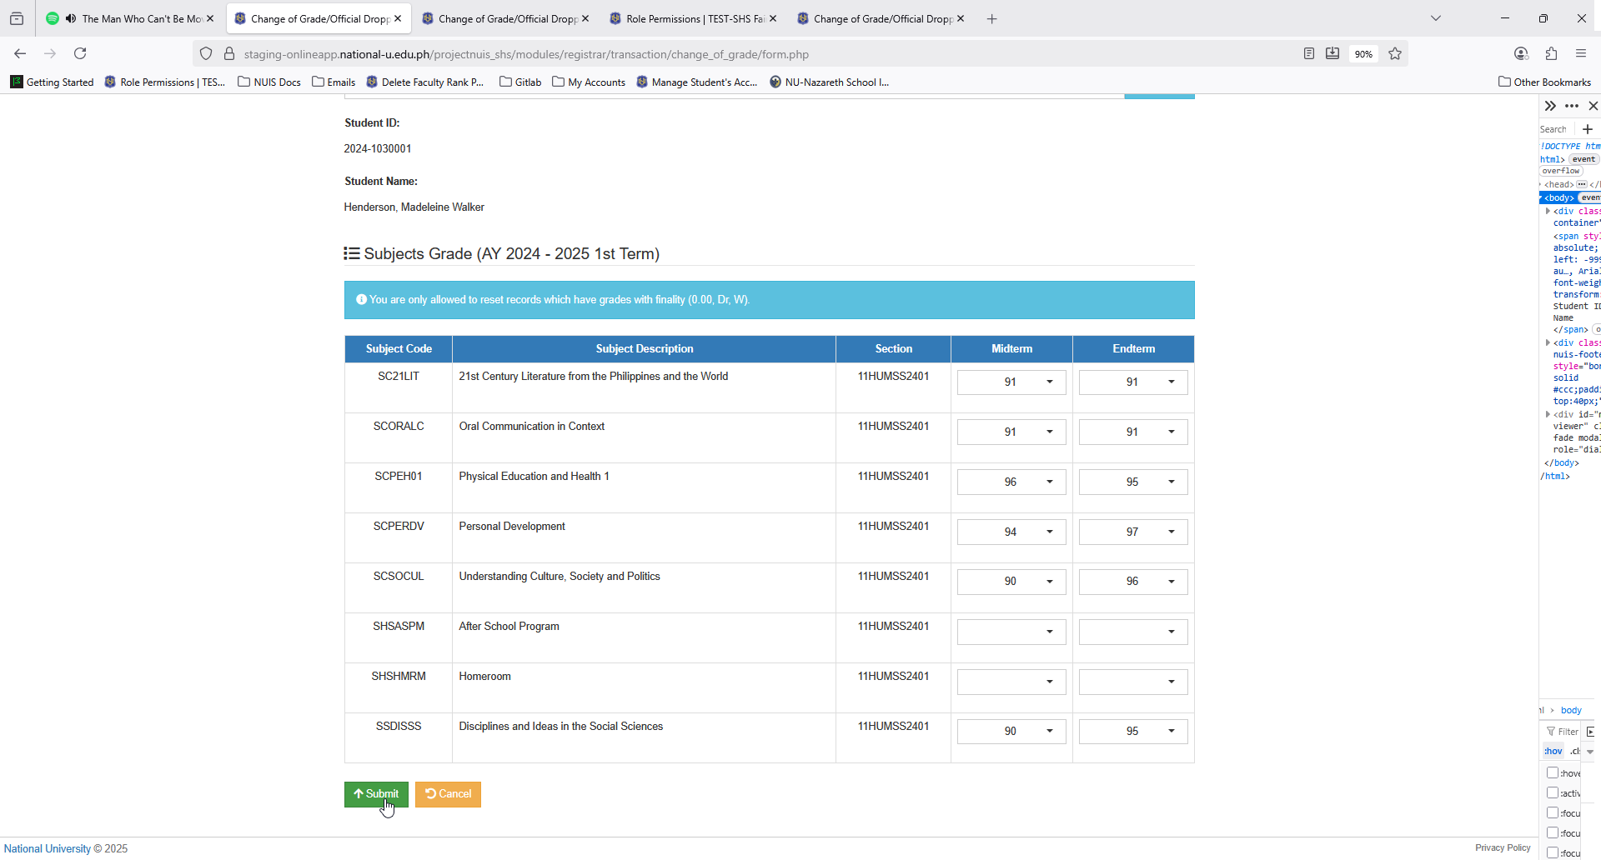
Task: Open Delete Faculty Rank bookmark
Action: tap(425, 82)
